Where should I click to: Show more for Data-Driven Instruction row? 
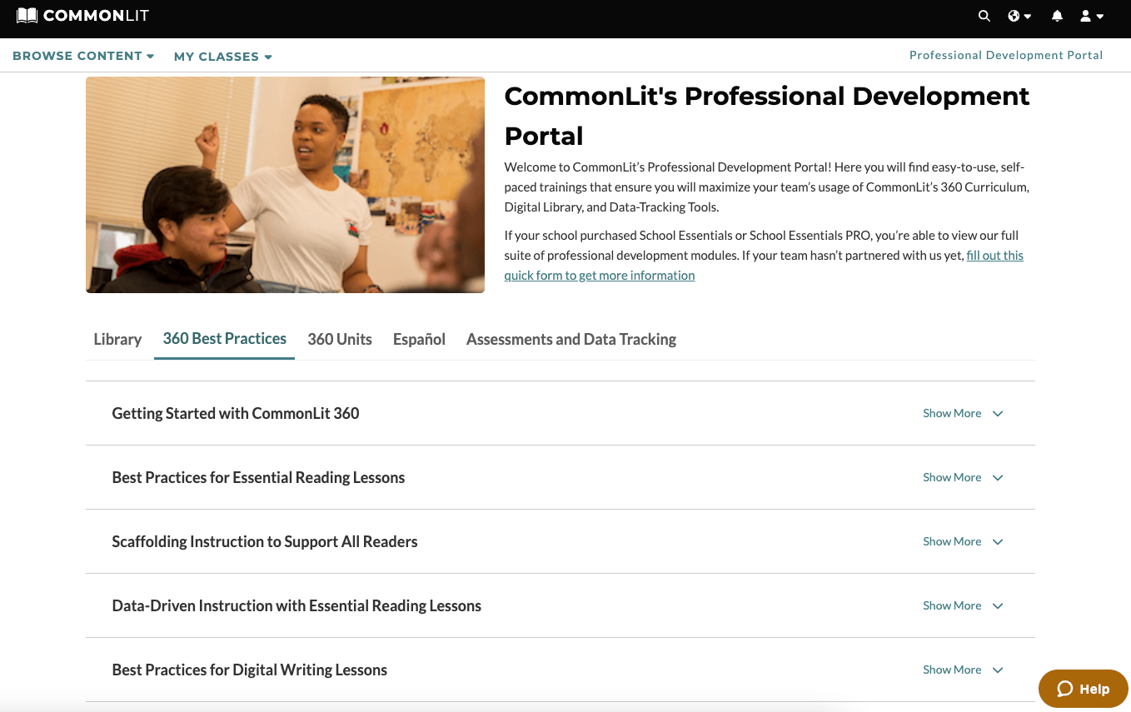pyautogui.click(x=952, y=605)
